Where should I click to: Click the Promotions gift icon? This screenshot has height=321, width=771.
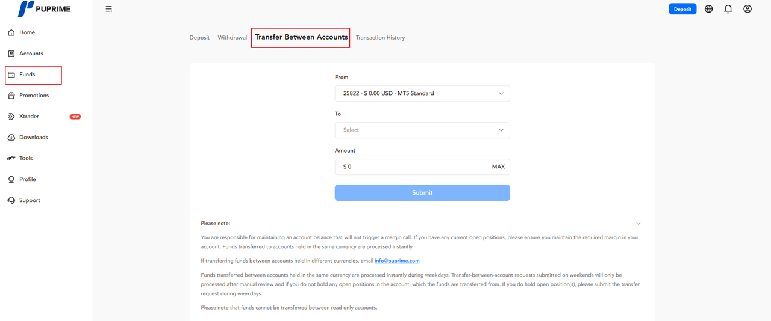(11, 96)
